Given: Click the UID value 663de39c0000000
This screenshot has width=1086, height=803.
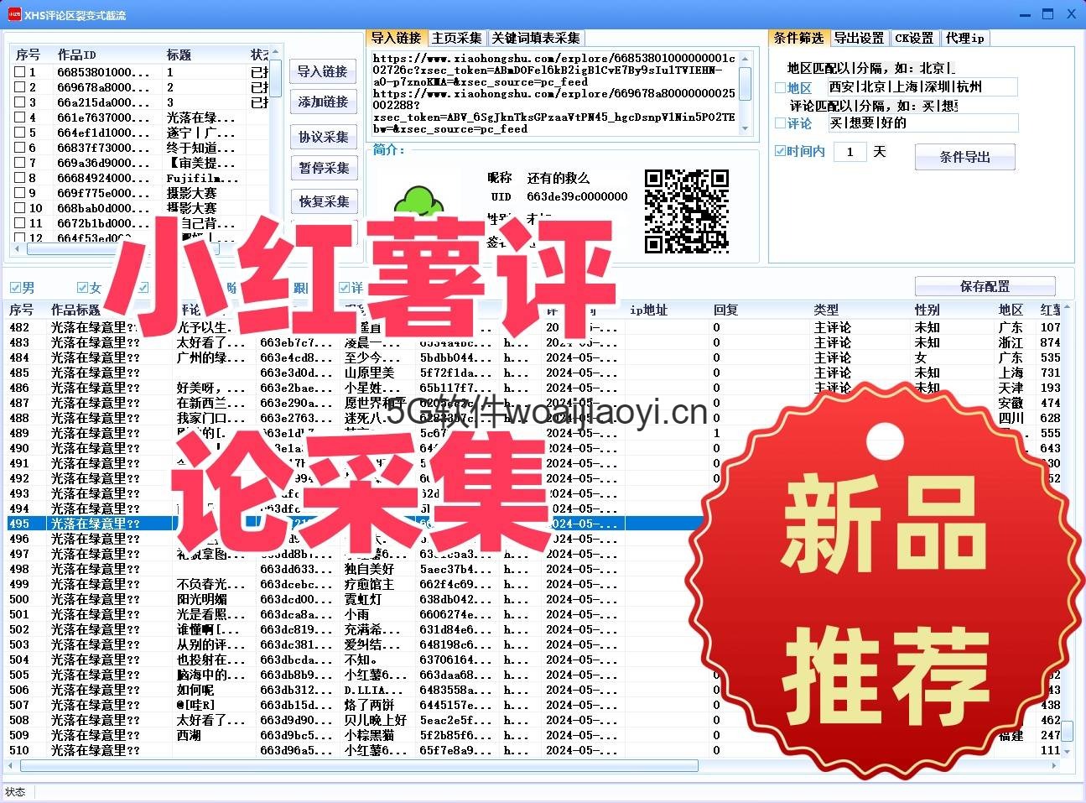Looking at the screenshot, I should pos(577,196).
